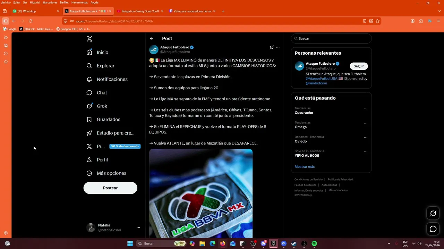This screenshot has width=444, height=249.
Task: Open more options for Cucurucho trend
Action: coord(366,109)
